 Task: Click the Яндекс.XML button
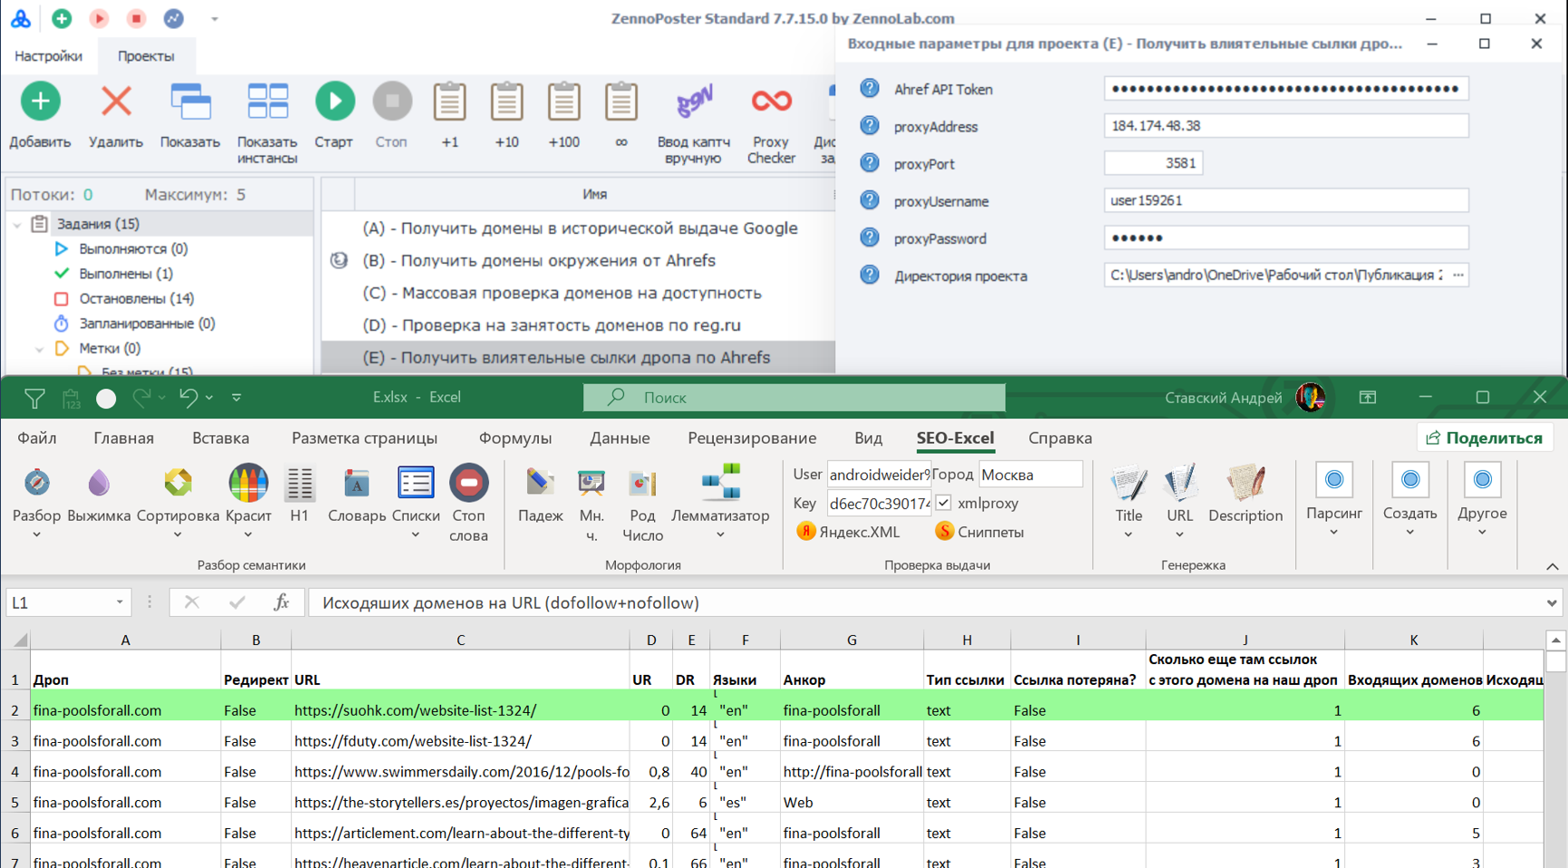pos(849,532)
